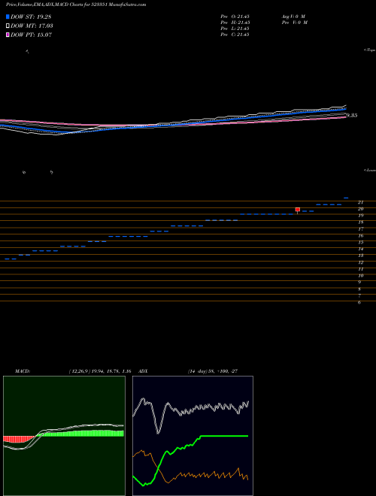376x496 pixels.
Task: Click the blue DOW ST legend swatch
Action: (x=8, y=17)
